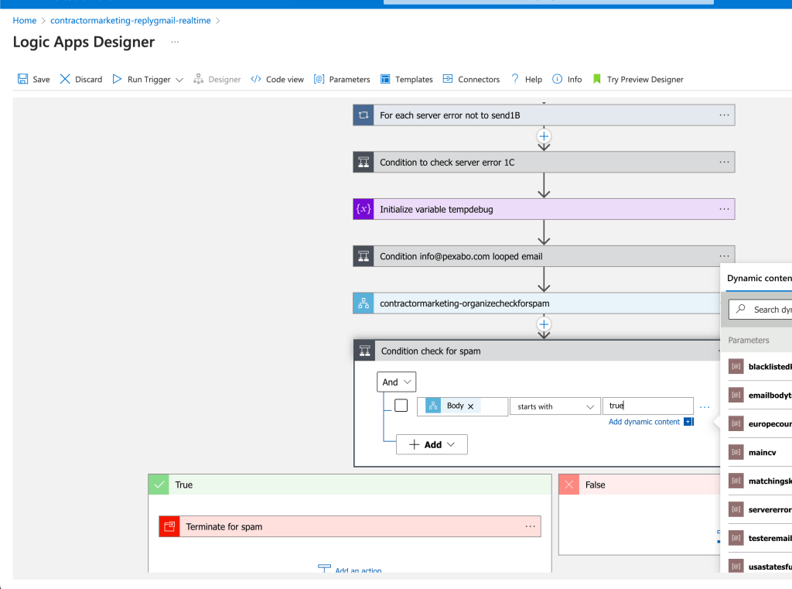Image resolution: width=792 pixels, height=589 pixels.
Task: Switch to Designer view
Action: (217, 80)
